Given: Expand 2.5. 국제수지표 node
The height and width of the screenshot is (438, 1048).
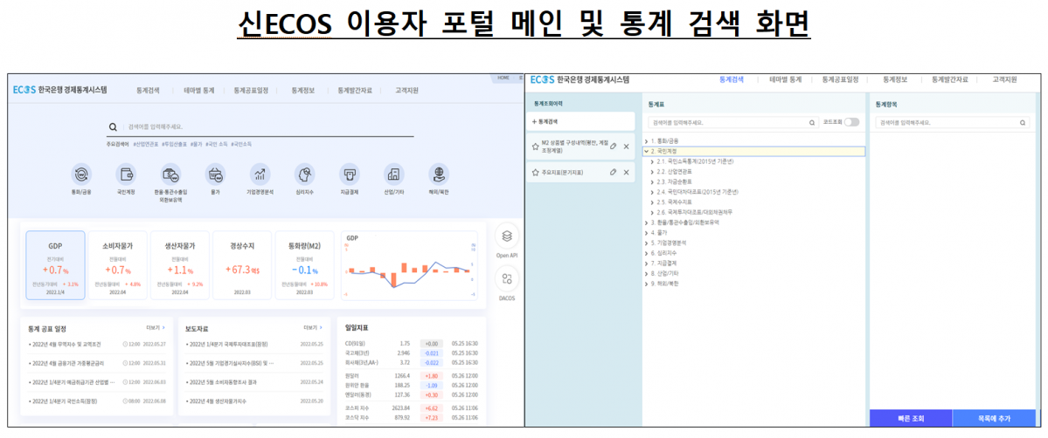Looking at the screenshot, I should click(x=653, y=202).
